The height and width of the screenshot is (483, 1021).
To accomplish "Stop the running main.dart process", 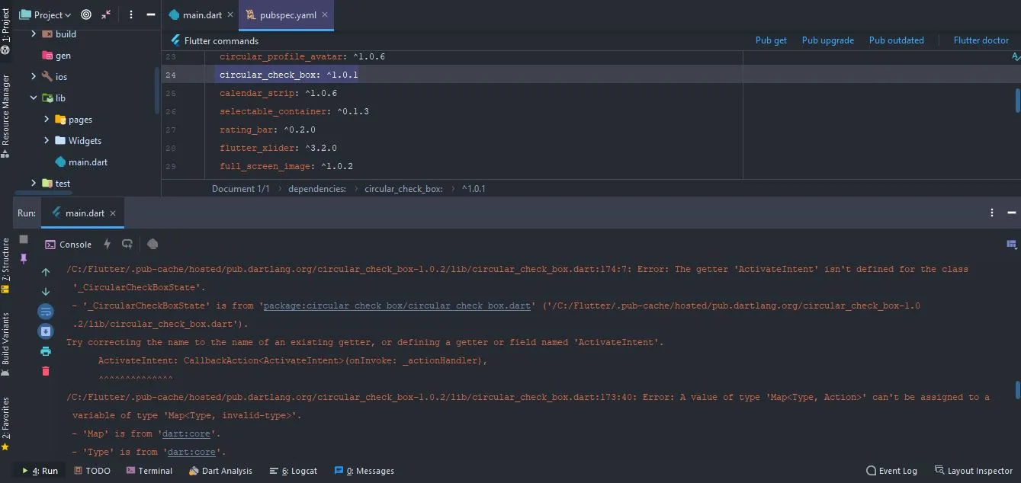I will 24,239.
